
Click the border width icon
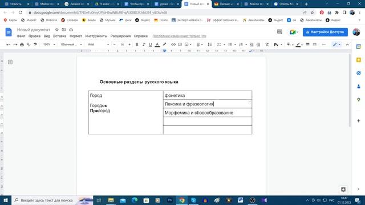pyautogui.click(x=307, y=44)
